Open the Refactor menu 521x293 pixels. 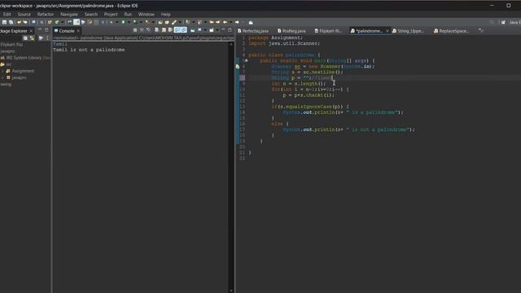click(46, 15)
